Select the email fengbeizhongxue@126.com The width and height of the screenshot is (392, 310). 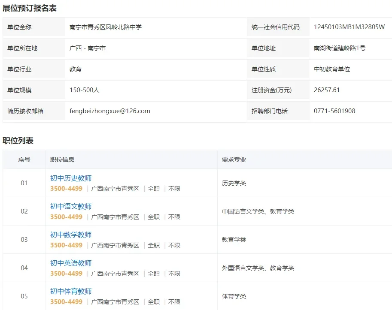pos(110,111)
